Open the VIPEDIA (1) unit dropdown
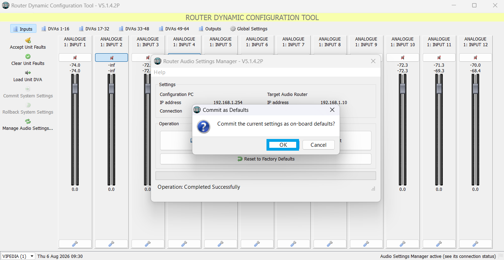 click(x=18, y=256)
